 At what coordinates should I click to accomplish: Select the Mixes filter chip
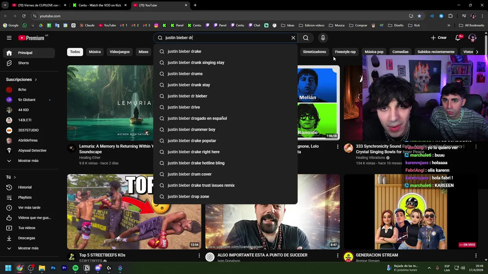143,52
